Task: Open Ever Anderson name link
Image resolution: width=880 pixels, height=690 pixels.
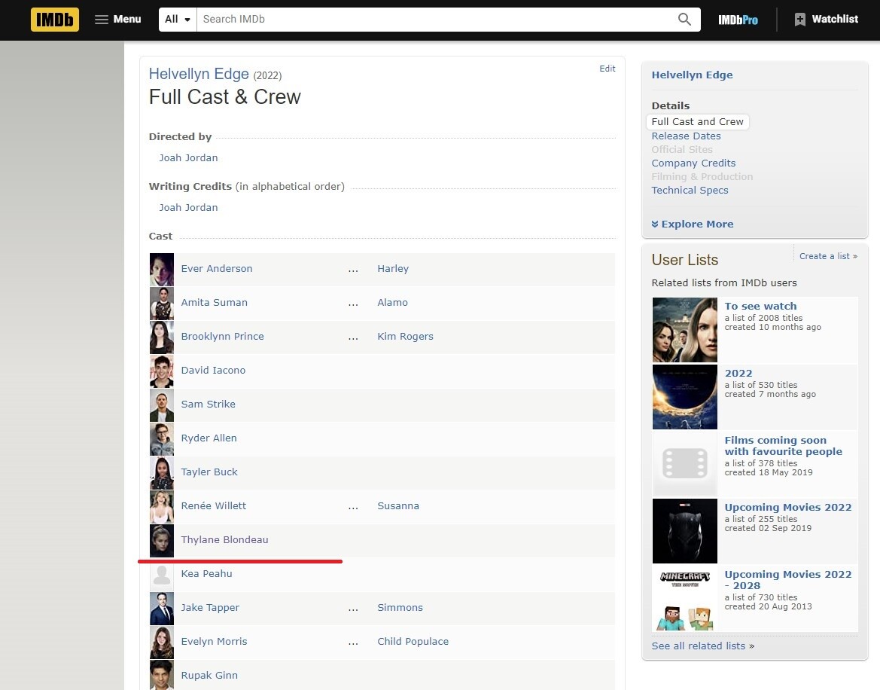Action: [x=217, y=268]
